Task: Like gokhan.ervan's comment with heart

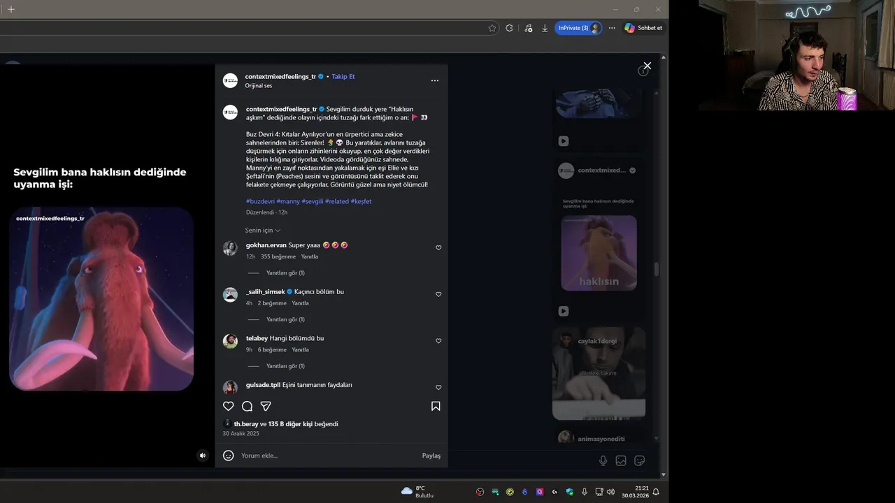Action: click(438, 248)
